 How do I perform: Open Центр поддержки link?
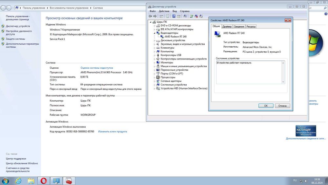click(x=16, y=159)
